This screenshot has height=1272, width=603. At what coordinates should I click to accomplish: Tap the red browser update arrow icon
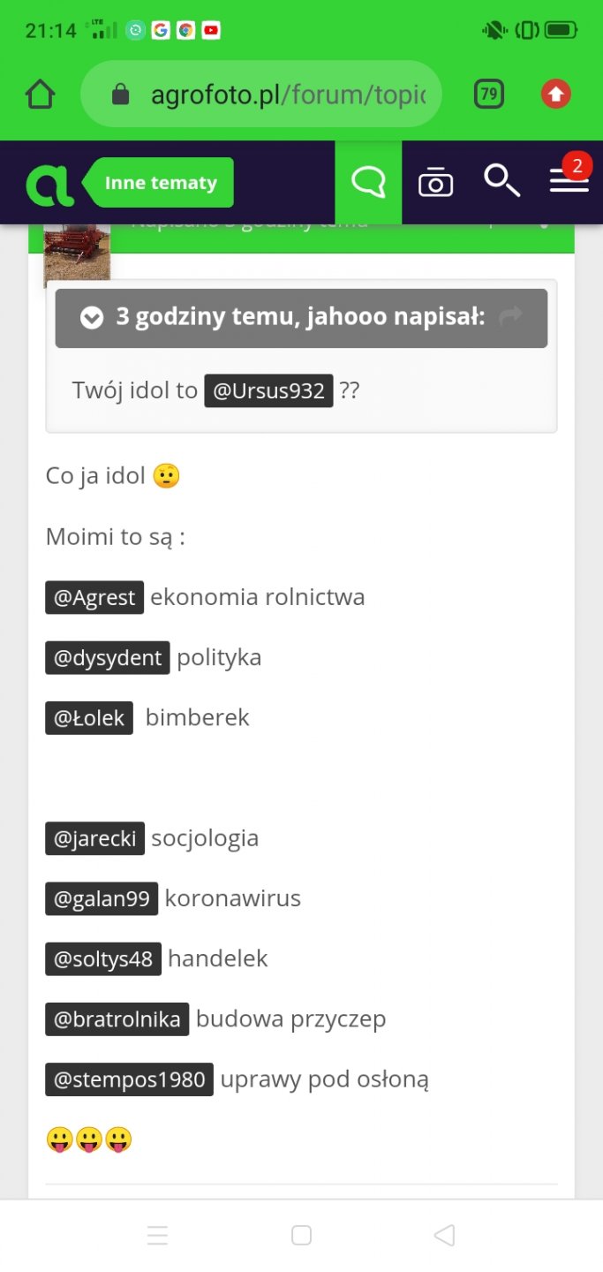555,95
